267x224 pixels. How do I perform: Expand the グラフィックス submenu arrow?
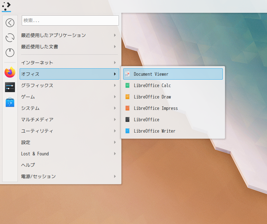click(115, 85)
